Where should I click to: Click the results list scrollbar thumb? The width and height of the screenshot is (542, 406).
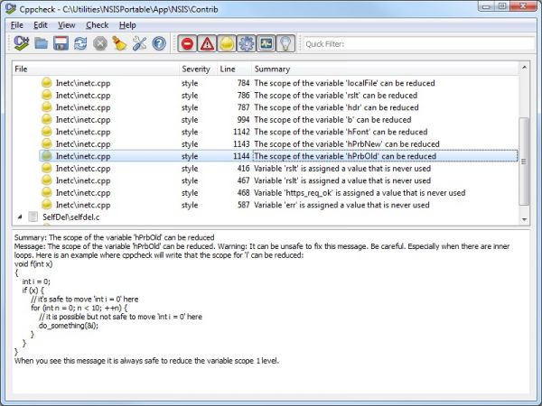[x=524, y=161]
